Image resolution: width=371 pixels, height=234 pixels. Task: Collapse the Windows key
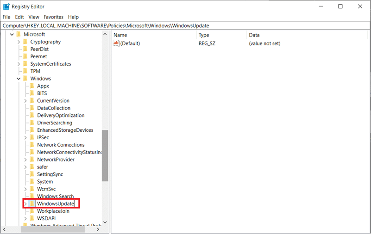pyautogui.click(x=19, y=79)
